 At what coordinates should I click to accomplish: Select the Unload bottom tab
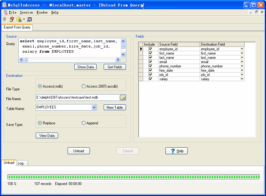pyautogui.click(x=9, y=163)
